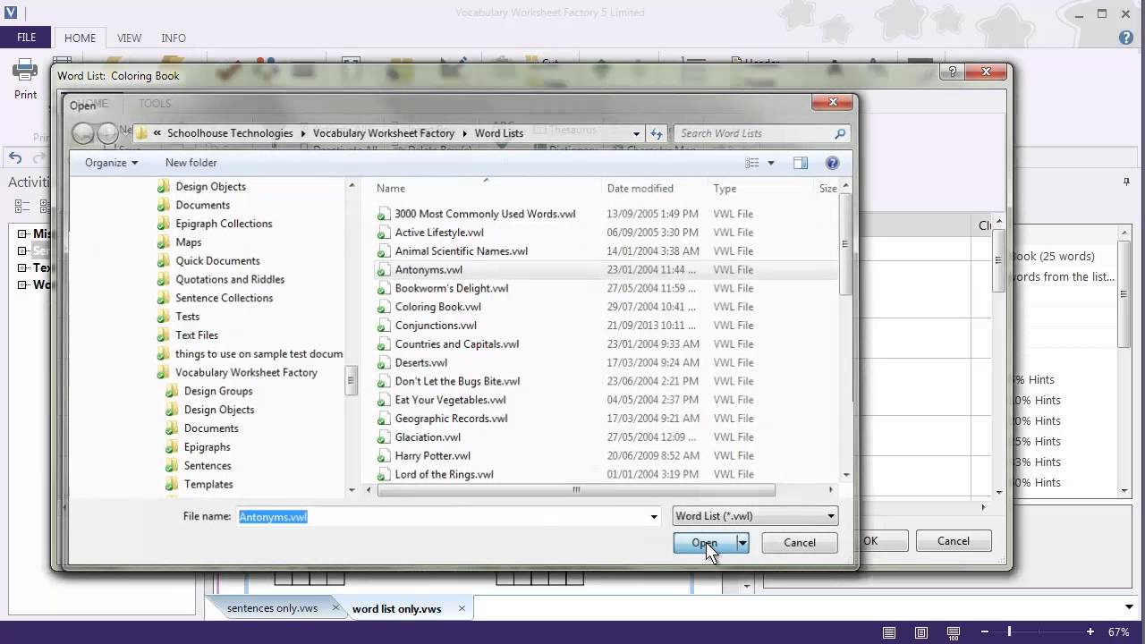This screenshot has height=644, width=1145.
Task: Click the search magnifier in Search Word Lists
Action: [x=839, y=133]
